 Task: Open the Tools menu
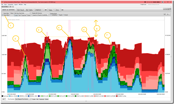click(x=5, y=5)
